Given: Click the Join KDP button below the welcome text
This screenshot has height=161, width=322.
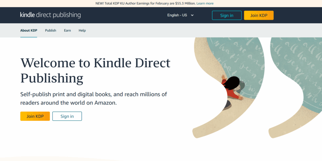Looking at the screenshot, I should (x=35, y=116).
